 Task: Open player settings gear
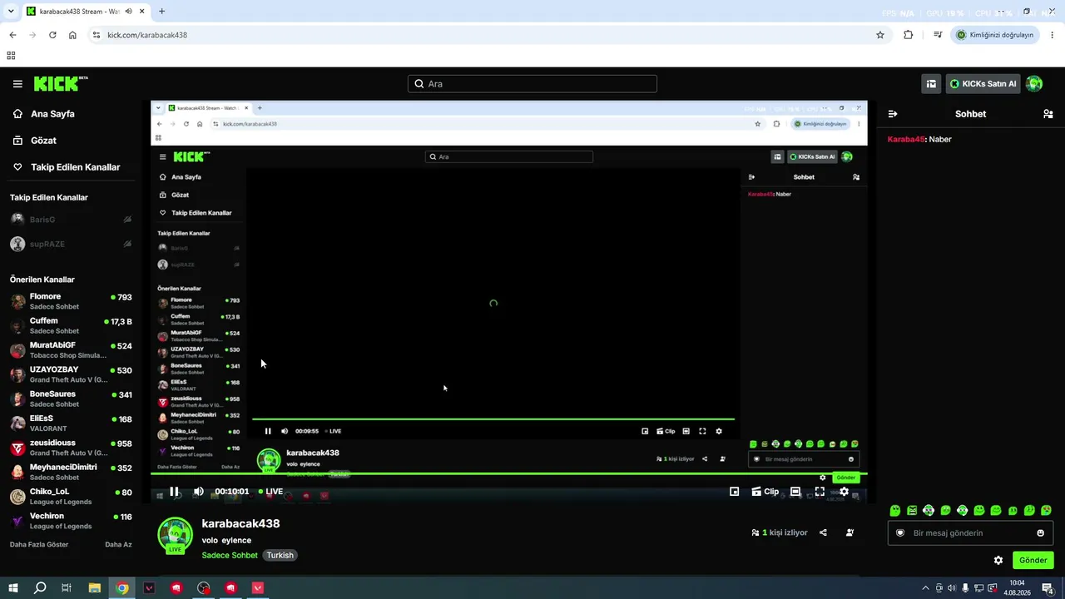pyautogui.click(x=844, y=492)
